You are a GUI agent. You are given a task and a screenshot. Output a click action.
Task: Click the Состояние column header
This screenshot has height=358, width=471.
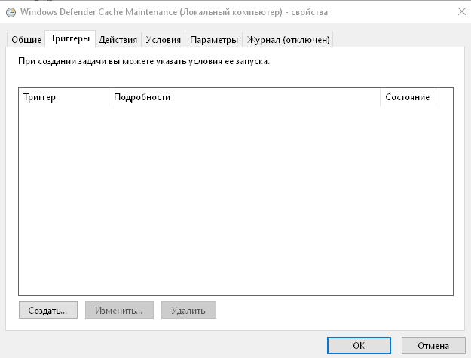tap(408, 97)
